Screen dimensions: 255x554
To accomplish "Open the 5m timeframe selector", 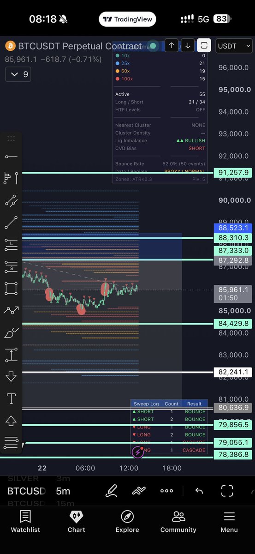I will [63, 491].
